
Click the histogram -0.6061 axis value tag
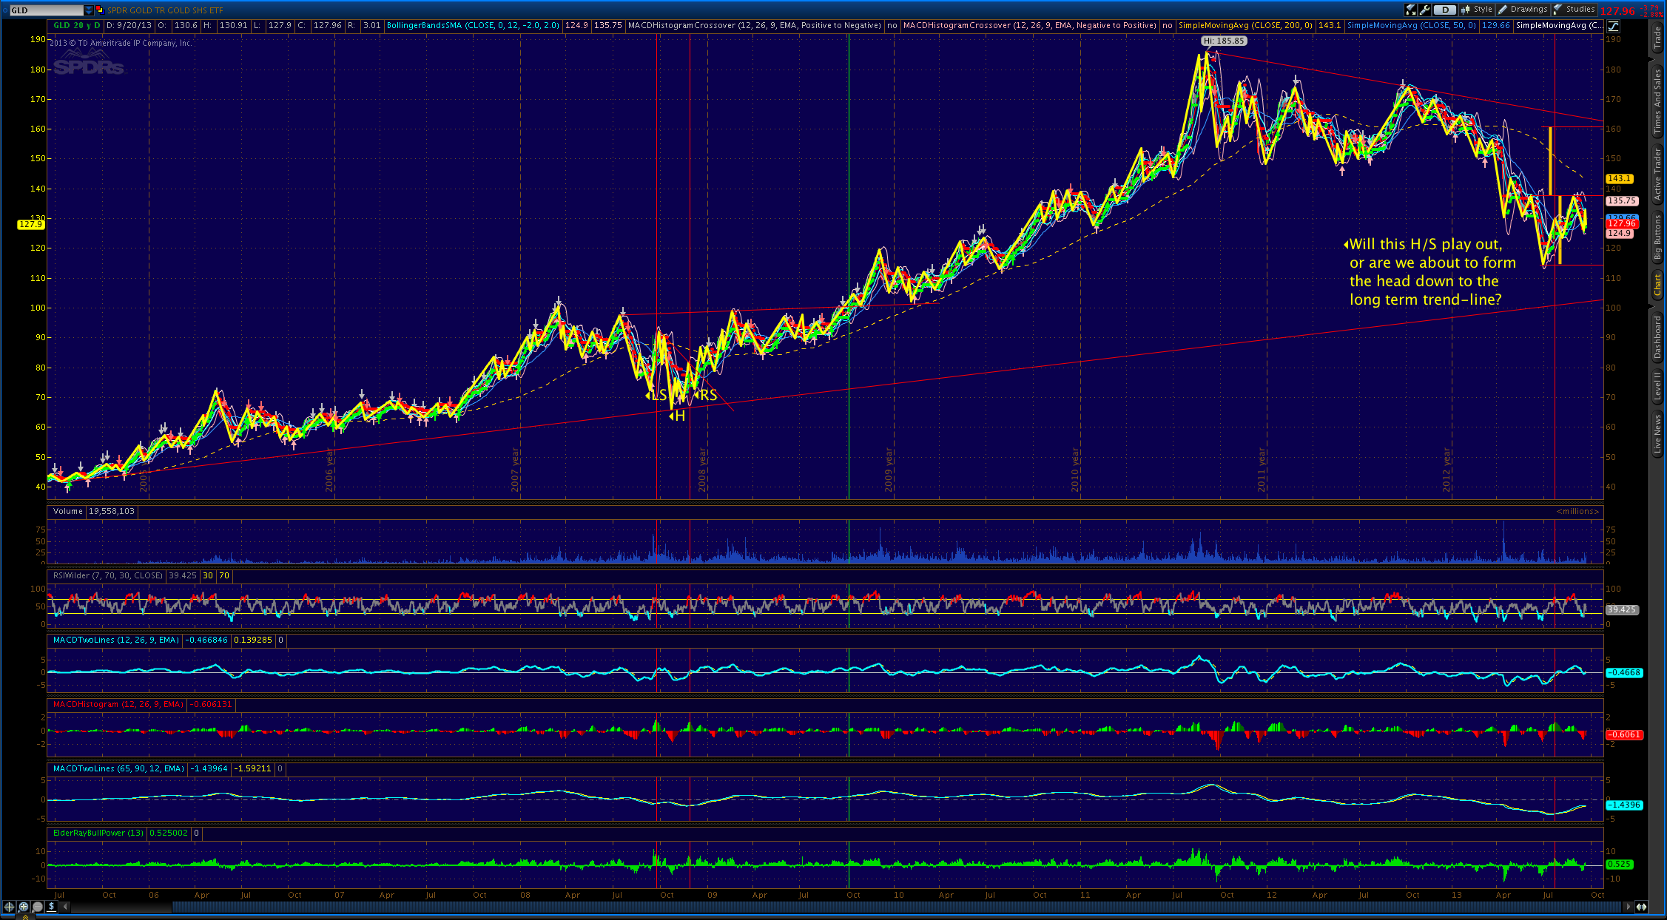[1624, 735]
